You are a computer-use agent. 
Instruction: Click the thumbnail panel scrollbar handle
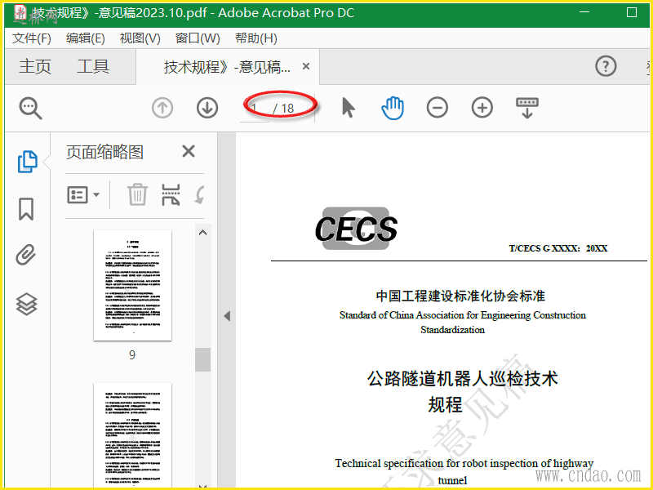pos(202,359)
